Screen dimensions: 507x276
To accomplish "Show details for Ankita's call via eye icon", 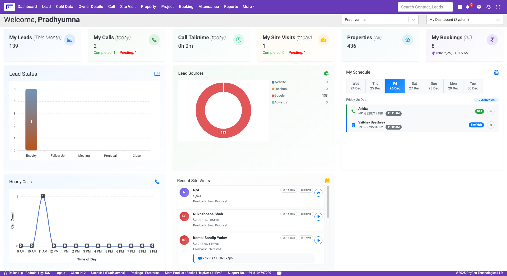I will [491, 111].
